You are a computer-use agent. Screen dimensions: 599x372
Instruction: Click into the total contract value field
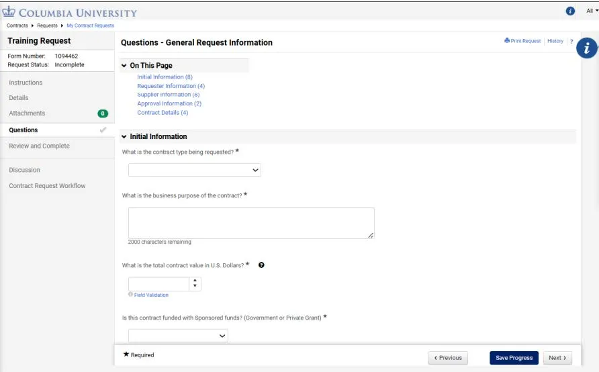[158, 284]
